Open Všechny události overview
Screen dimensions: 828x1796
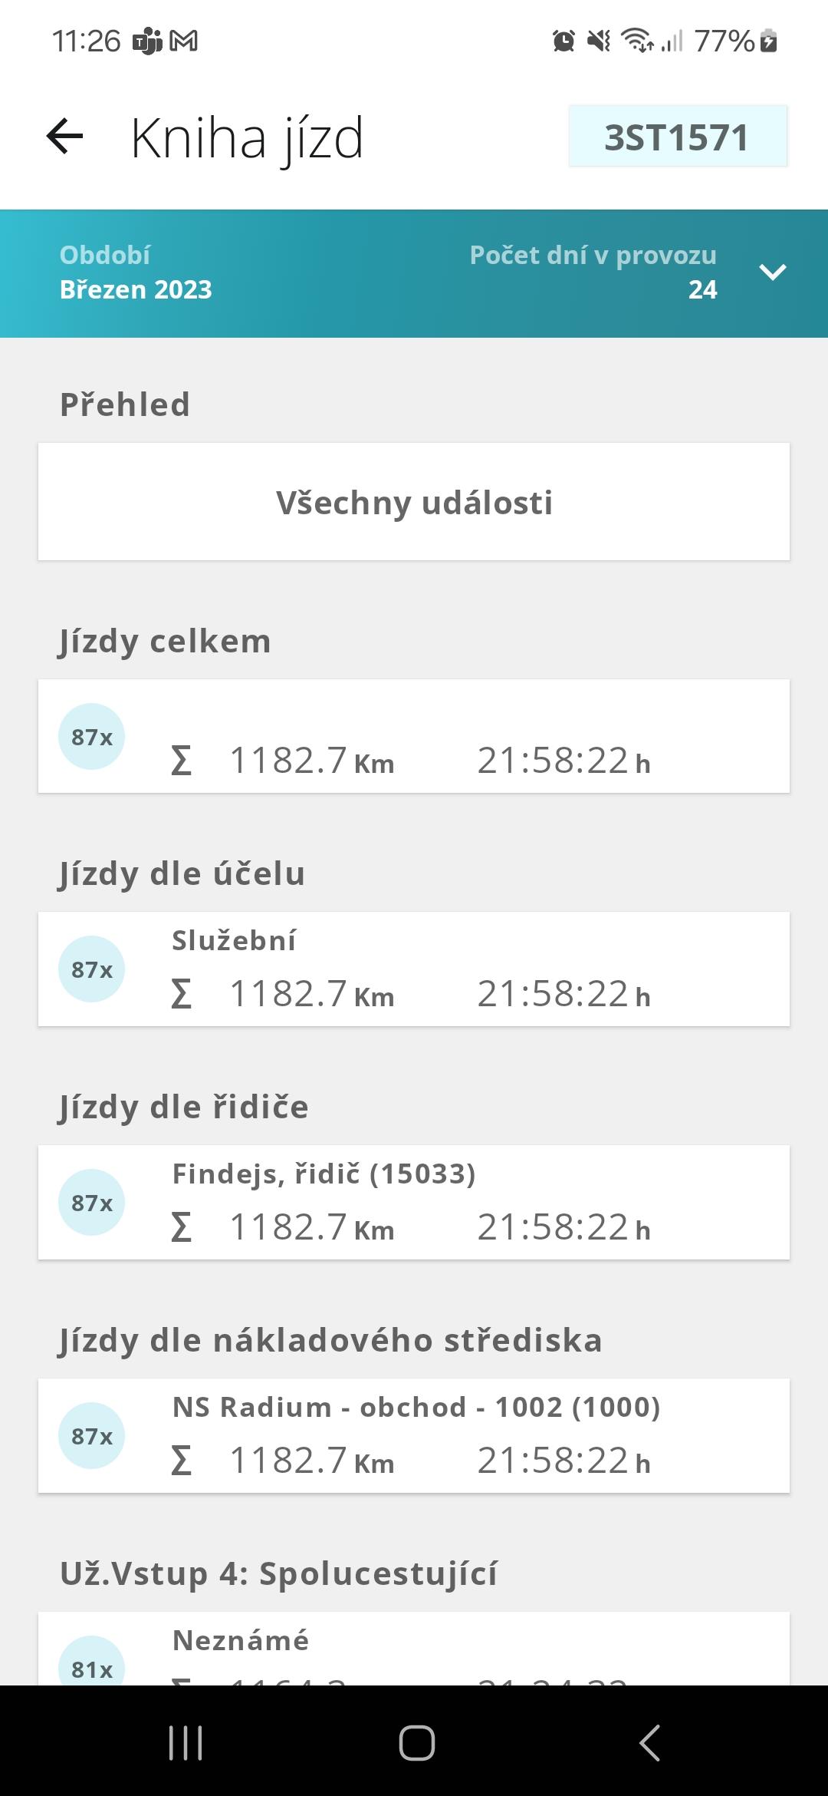click(x=414, y=502)
